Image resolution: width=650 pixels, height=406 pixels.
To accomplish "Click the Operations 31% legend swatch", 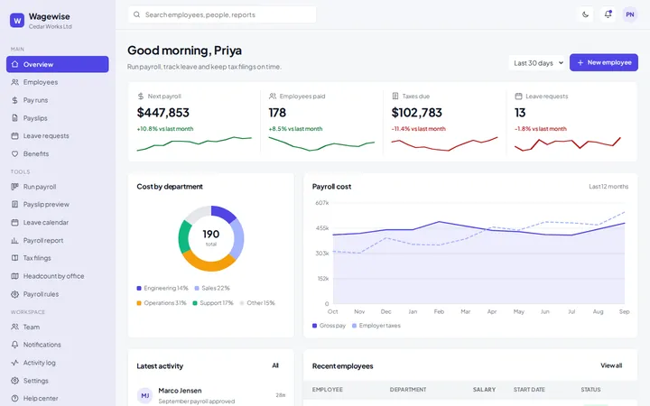I will [x=139, y=303].
